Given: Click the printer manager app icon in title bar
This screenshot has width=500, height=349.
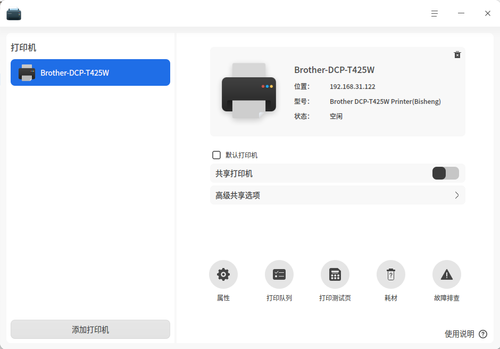Looking at the screenshot, I should click(x=14, y=14).
